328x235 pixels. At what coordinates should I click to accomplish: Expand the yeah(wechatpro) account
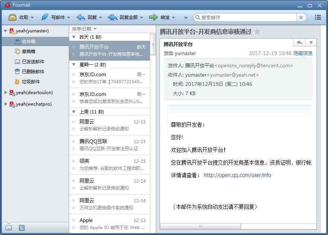(6, 104)
